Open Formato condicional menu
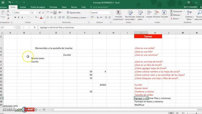 [x=119, y=15]
